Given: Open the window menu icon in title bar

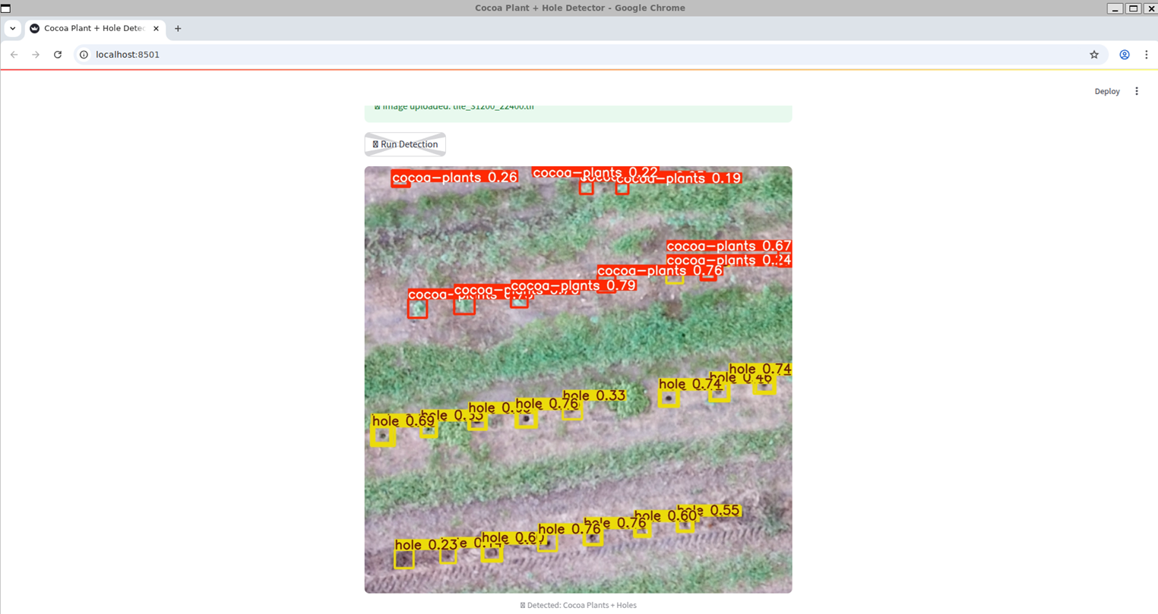Looking at the screenshot, I should (6, 8).
